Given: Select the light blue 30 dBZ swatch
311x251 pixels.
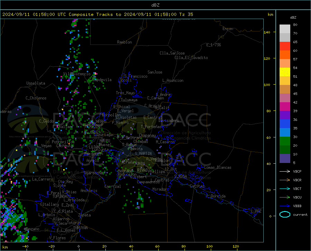Looking at the screenshot, I should click(285, 133).
